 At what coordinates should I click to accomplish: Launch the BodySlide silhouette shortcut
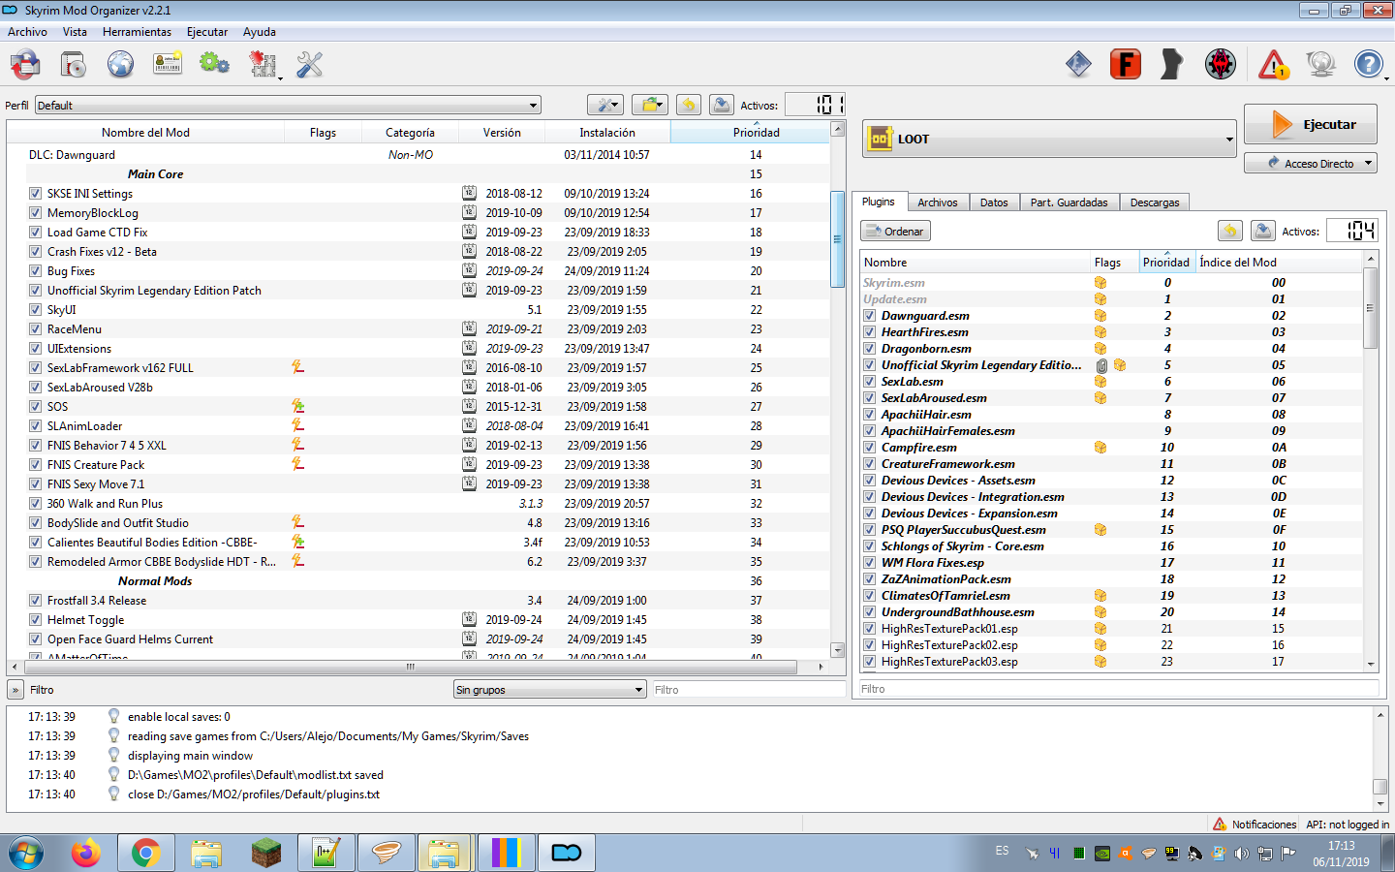[1171, 64]
